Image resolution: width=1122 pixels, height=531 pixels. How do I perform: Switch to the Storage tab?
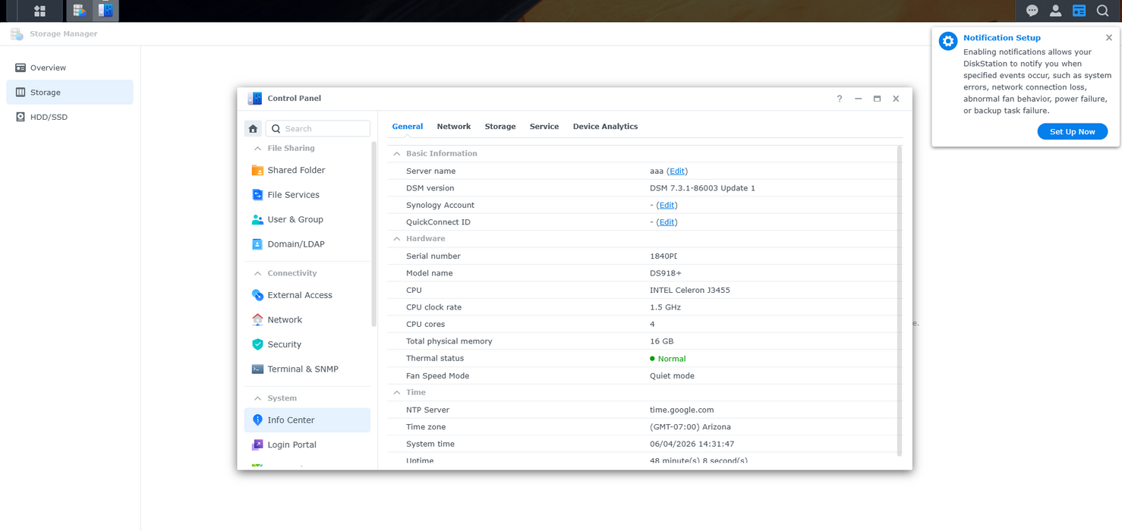[x=500, y=127]
